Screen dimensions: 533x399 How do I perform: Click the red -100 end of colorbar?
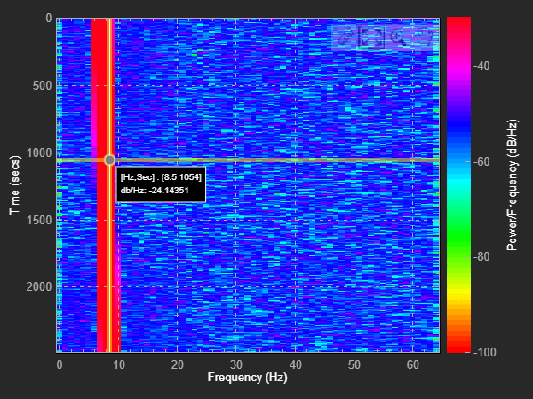tap(458, 349)
